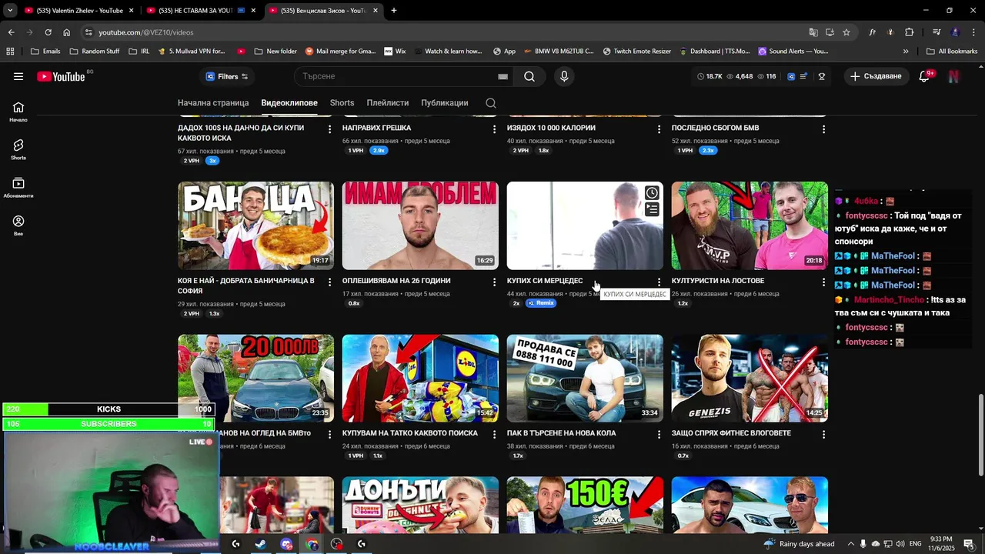Open Rainy days ahead weather widget
Image resolution: width=985 pixels, height=554 pixels.
tap(798, 544)
